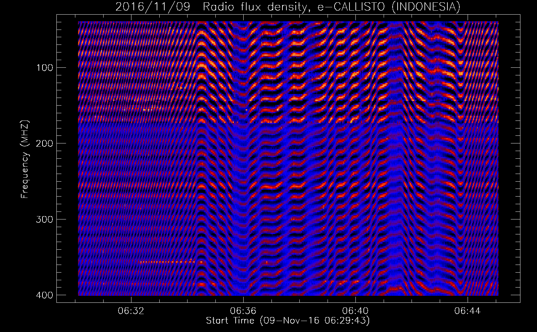Click the 300 frequency tick label
537x332 pixels.
(x=44, y=219)
